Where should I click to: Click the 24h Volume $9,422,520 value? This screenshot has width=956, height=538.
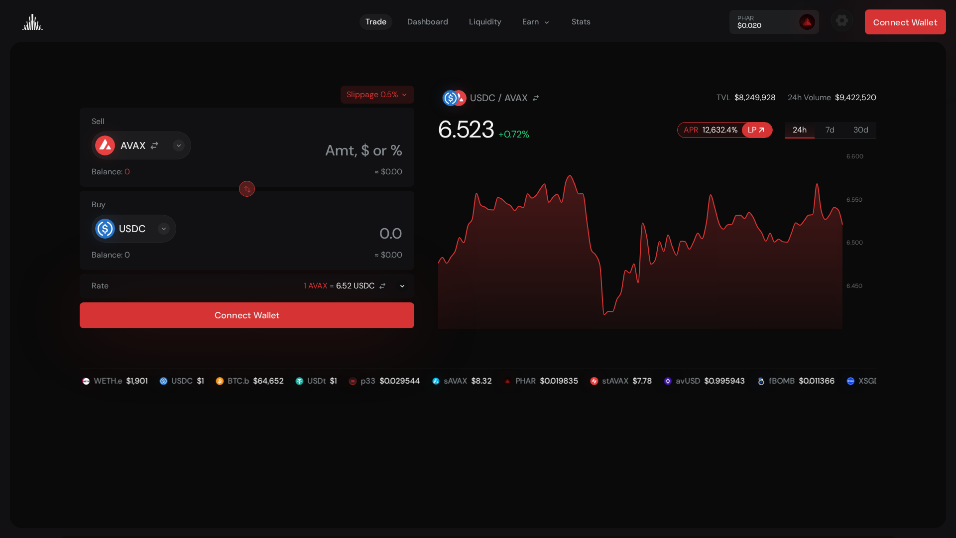tap(855, 98)
